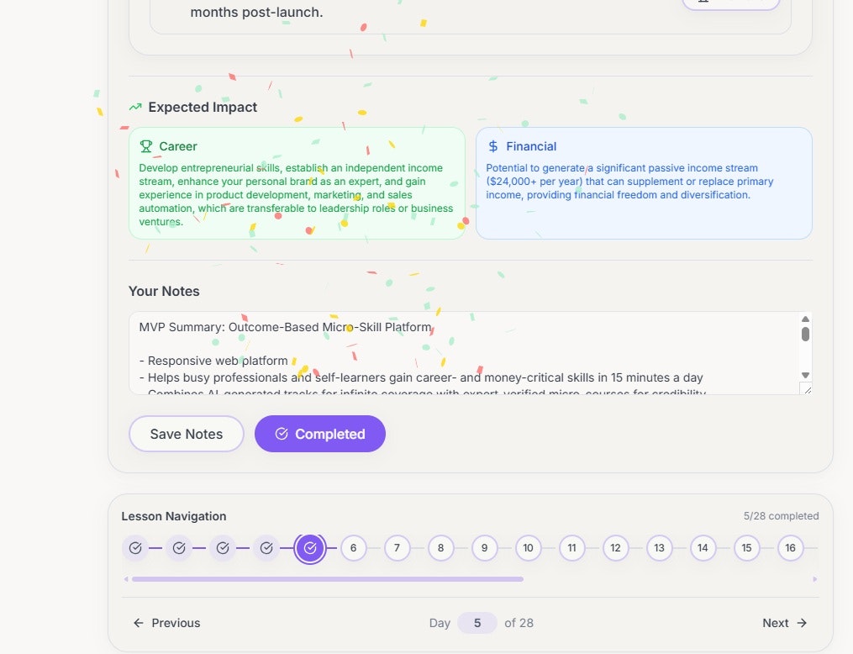Click the right arrow icon beside Next
The height and width of the screenshot is (654, 853).
tap(801, 623)
